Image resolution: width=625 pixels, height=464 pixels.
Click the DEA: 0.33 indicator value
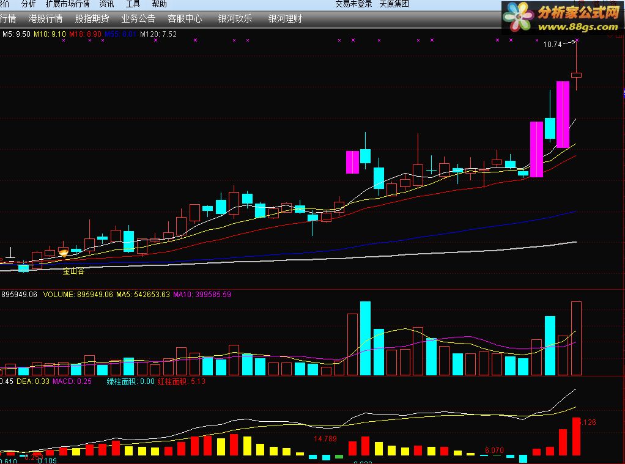[32, 381]
